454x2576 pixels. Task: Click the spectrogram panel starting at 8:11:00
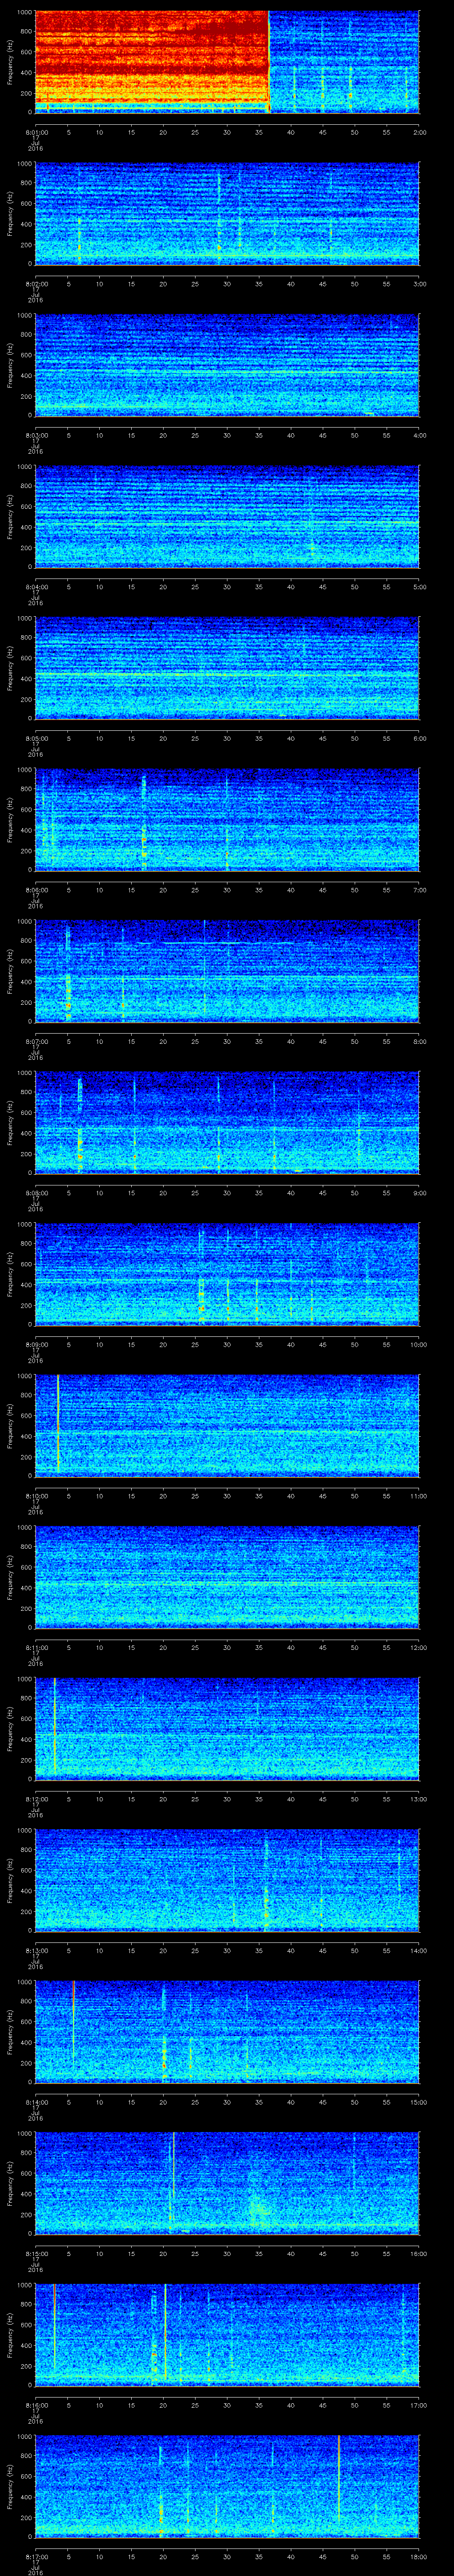click(227, 1578)
